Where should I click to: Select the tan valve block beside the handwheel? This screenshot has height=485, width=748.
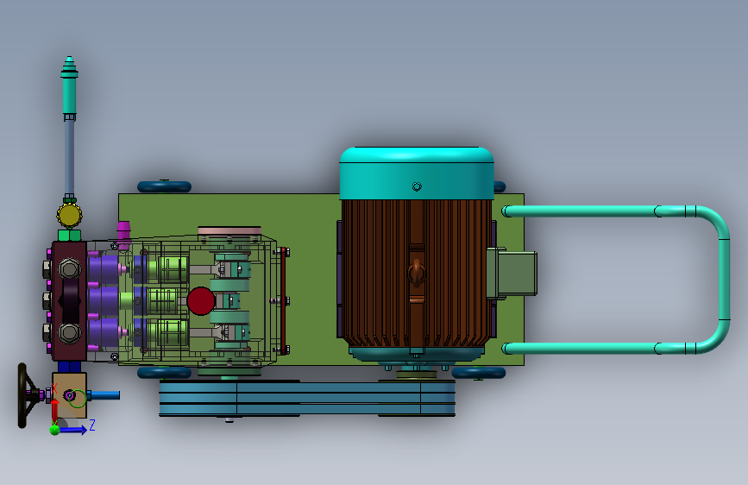[x=69, y=395]
